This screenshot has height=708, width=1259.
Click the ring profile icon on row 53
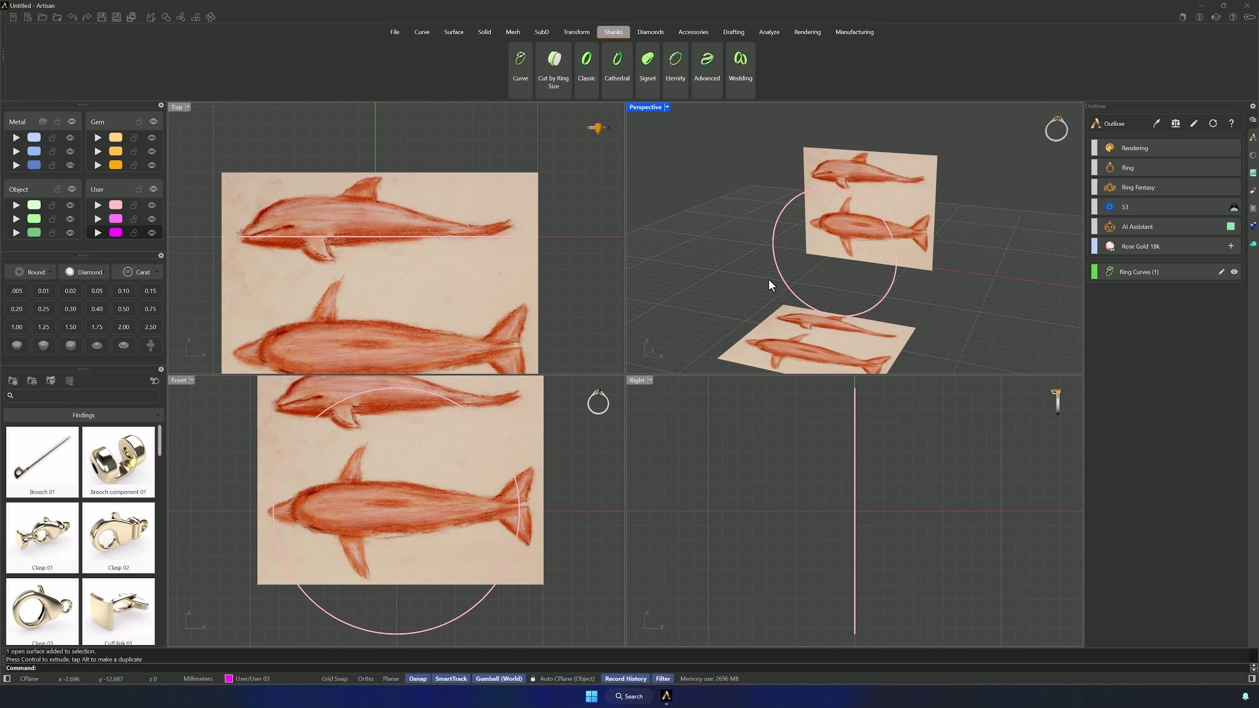(1234, 207)
